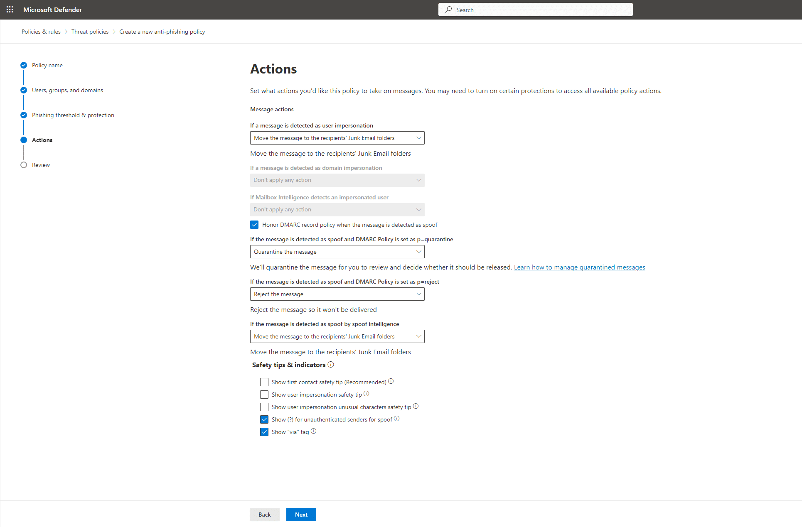Click the Policy name completed step icon

point(24,65)
